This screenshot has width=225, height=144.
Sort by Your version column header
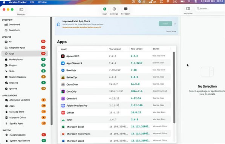pos(115,49)
